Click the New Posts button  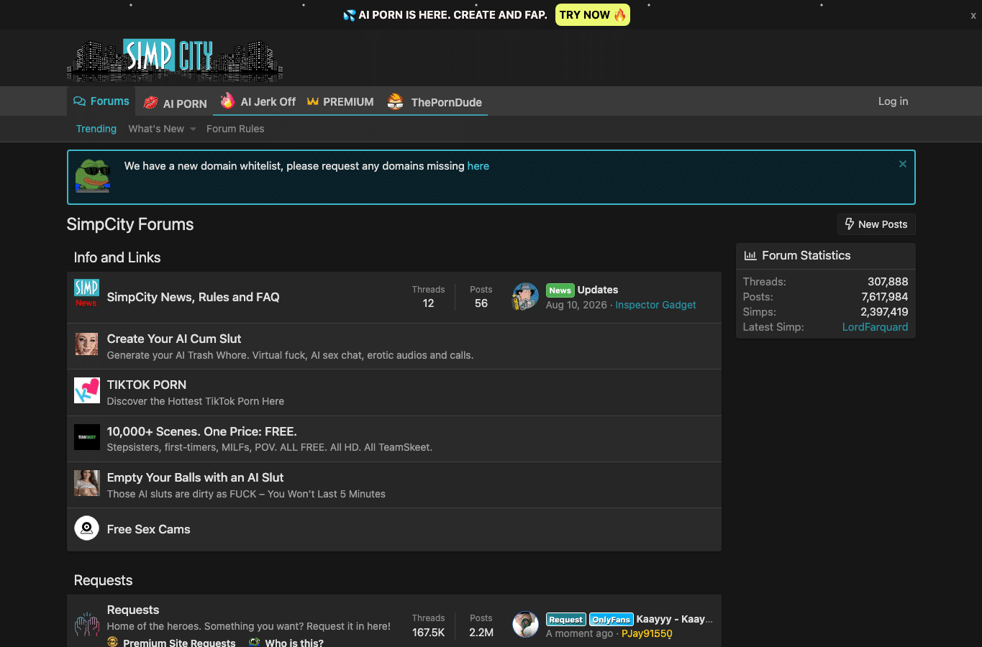(x=876, y=224)
